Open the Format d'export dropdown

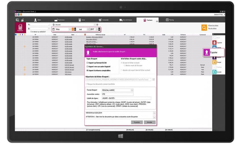(132, 90)
